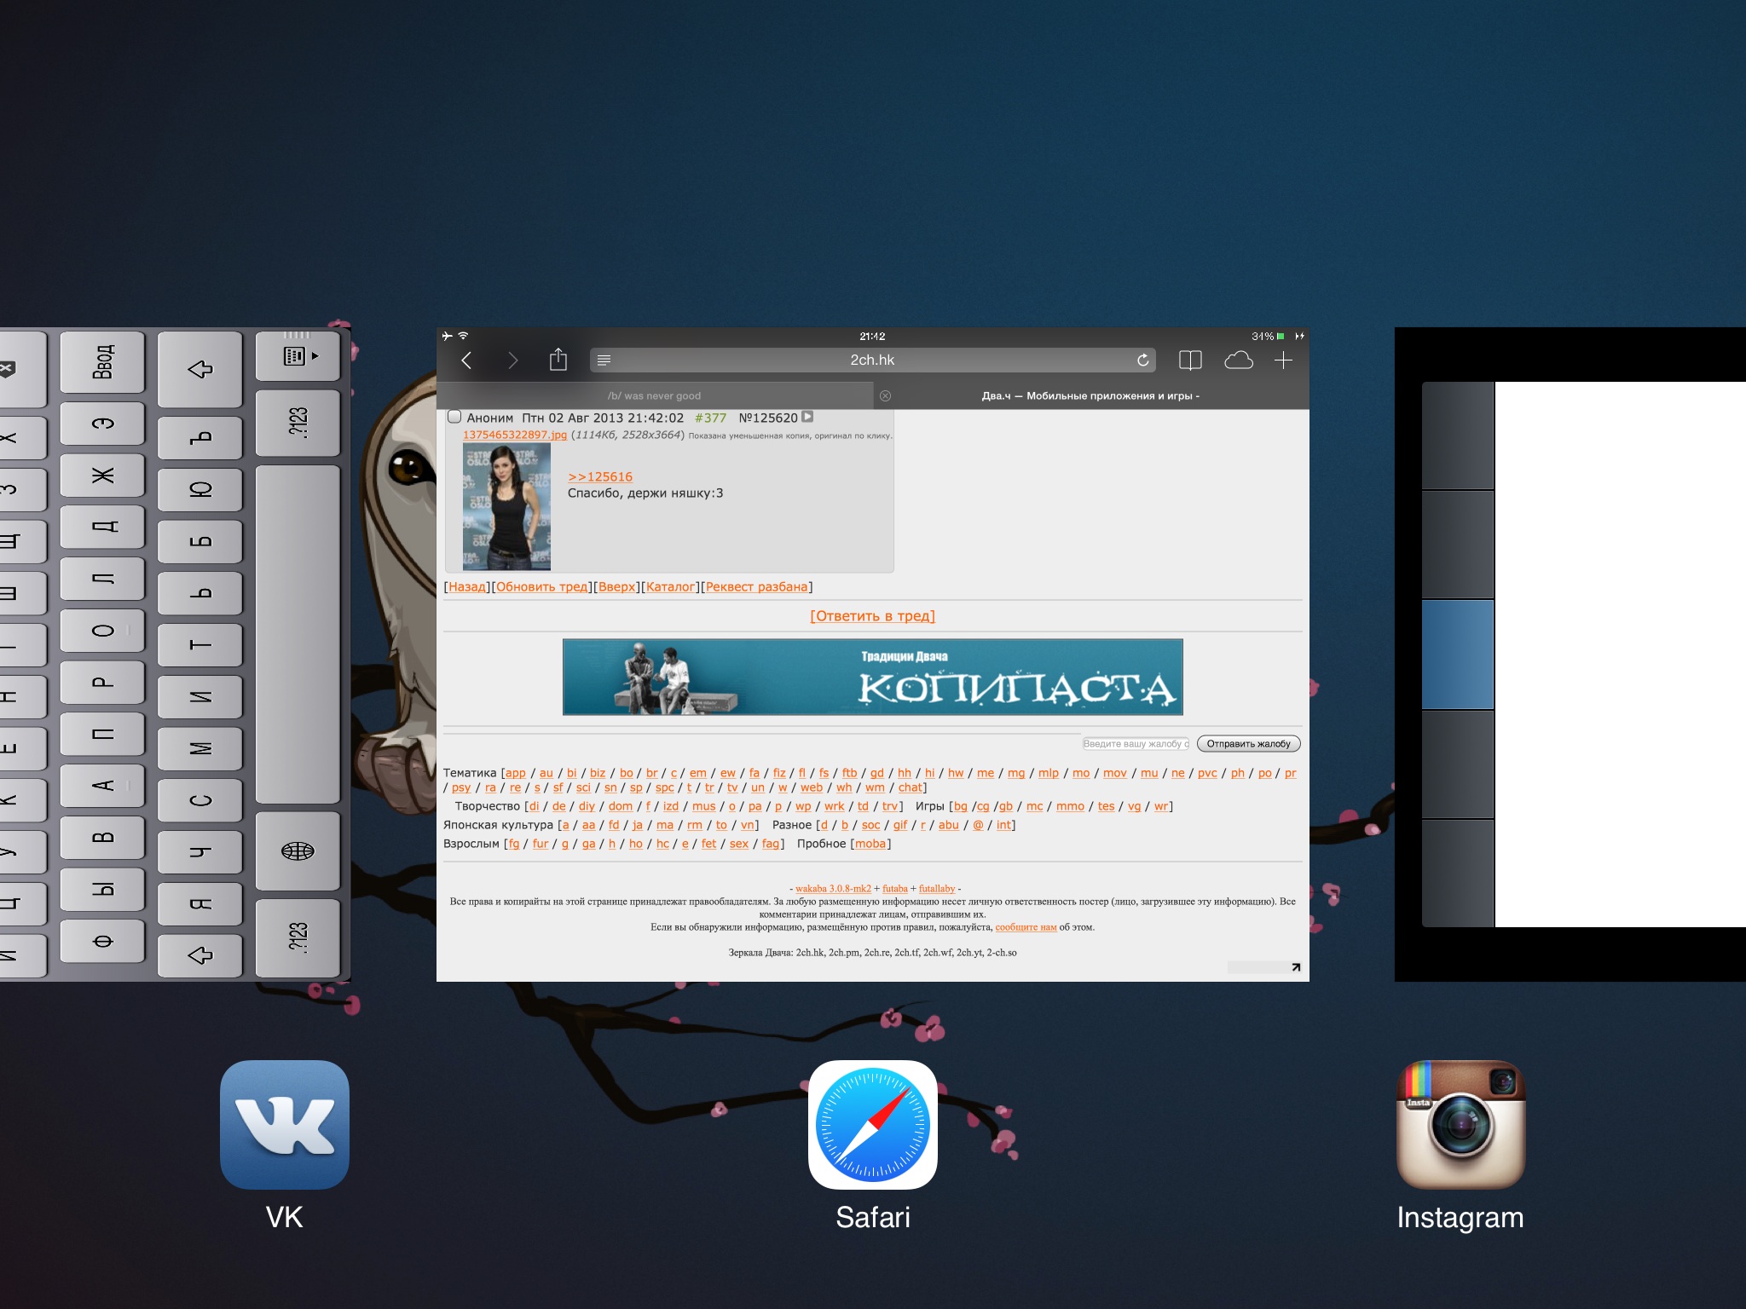Open the bookmarks book icon
The image size is (1746, 1309).
click(x=1190, y=360)
